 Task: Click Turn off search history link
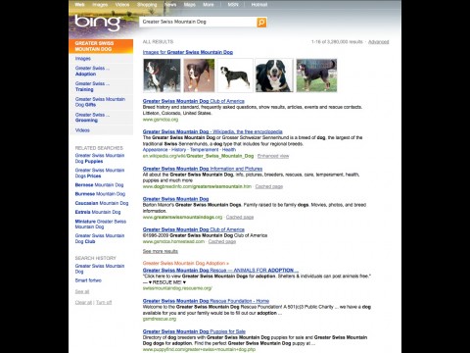104,302
